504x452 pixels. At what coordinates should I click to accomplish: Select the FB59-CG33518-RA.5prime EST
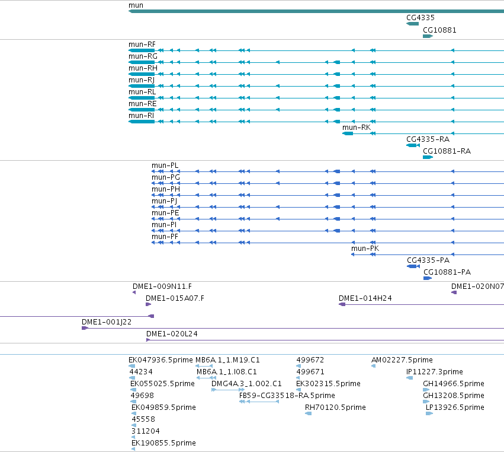tap(259, 402)
